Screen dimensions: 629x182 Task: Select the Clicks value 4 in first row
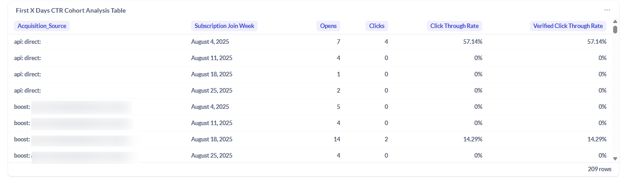386,42
